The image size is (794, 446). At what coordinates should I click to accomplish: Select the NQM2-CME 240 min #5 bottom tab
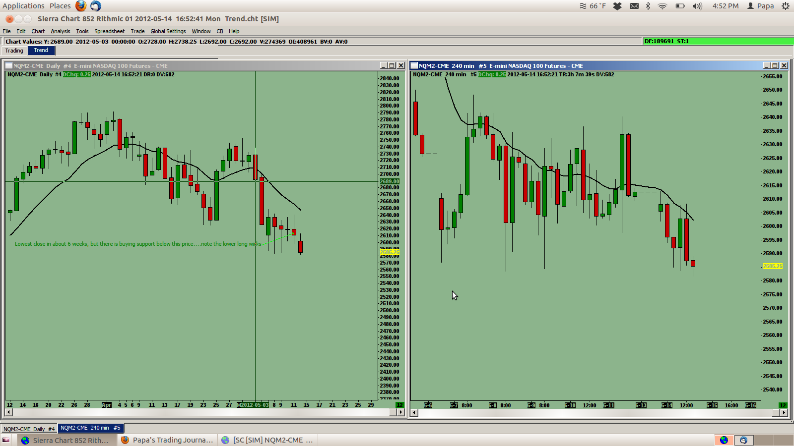pos(90,428)
